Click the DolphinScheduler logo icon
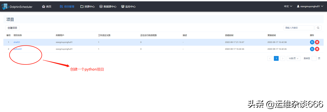 coord(5,6)
